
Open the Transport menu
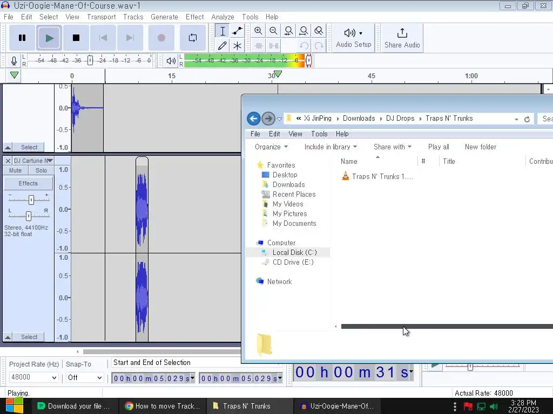101,17
